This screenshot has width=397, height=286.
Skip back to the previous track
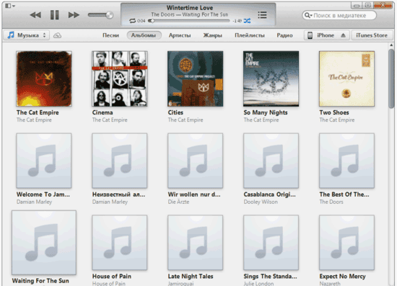click(x=35, y=15)
